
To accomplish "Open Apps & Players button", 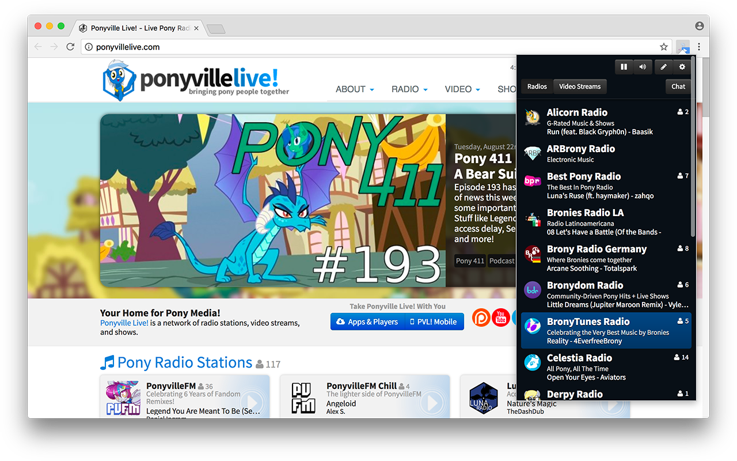I will (x=367, y=322).
